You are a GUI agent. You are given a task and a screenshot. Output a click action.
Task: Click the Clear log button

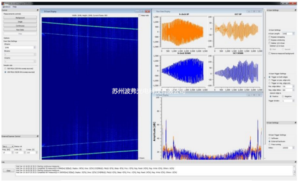(x=8, y=171)
